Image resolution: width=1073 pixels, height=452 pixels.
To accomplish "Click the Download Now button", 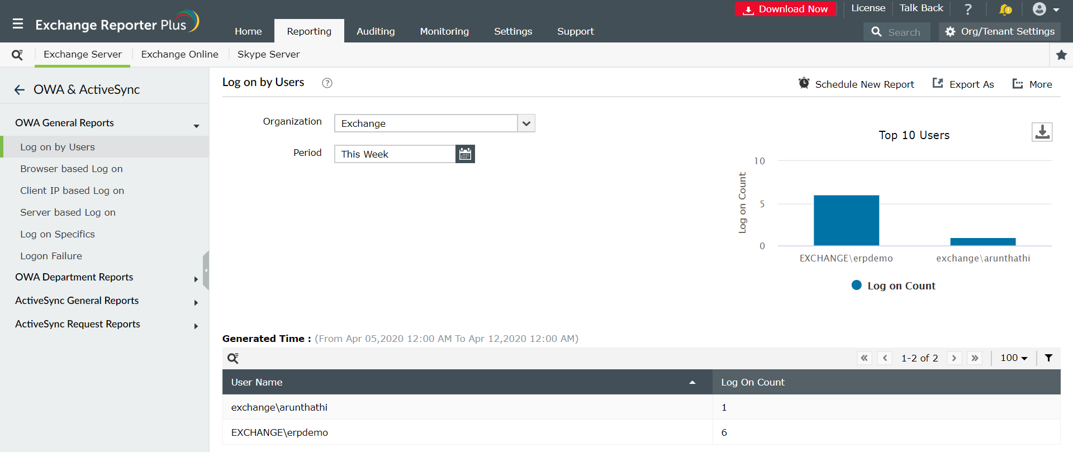I will click(785, 9).
